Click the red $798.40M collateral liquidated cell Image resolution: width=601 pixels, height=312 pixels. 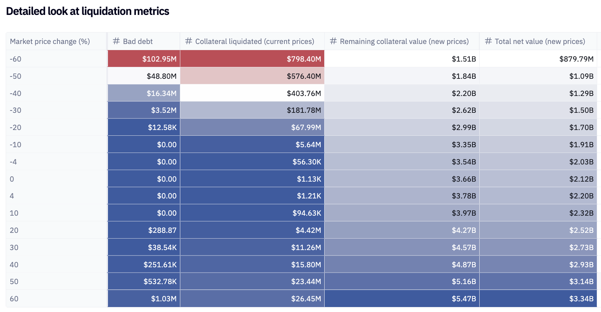click(x=252, y=59)
